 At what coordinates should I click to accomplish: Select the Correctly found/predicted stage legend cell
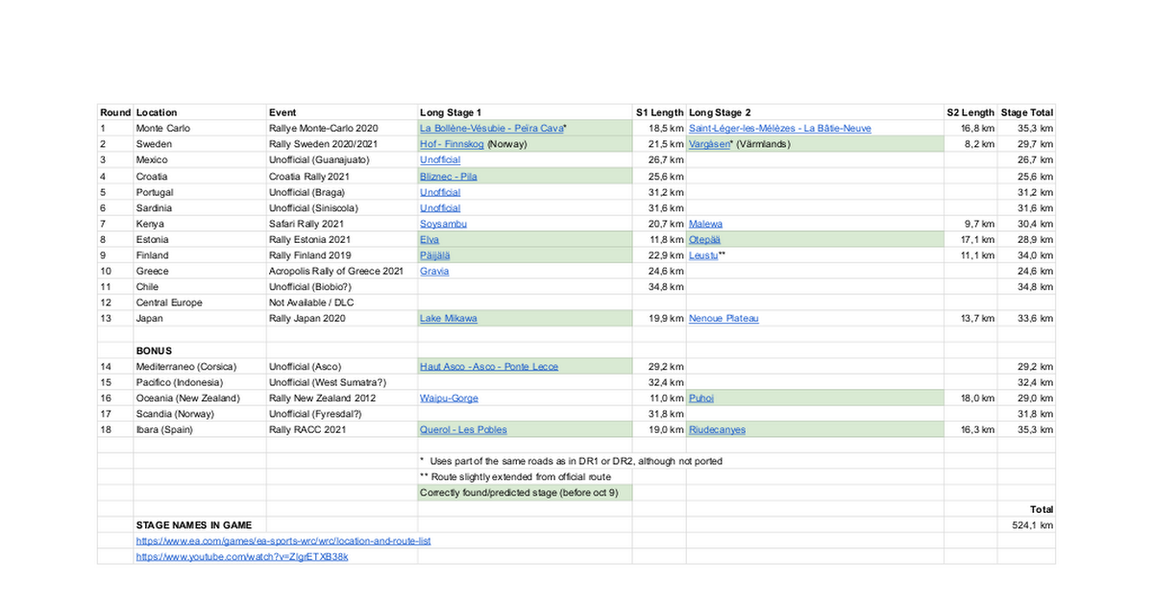coord(525,494)
